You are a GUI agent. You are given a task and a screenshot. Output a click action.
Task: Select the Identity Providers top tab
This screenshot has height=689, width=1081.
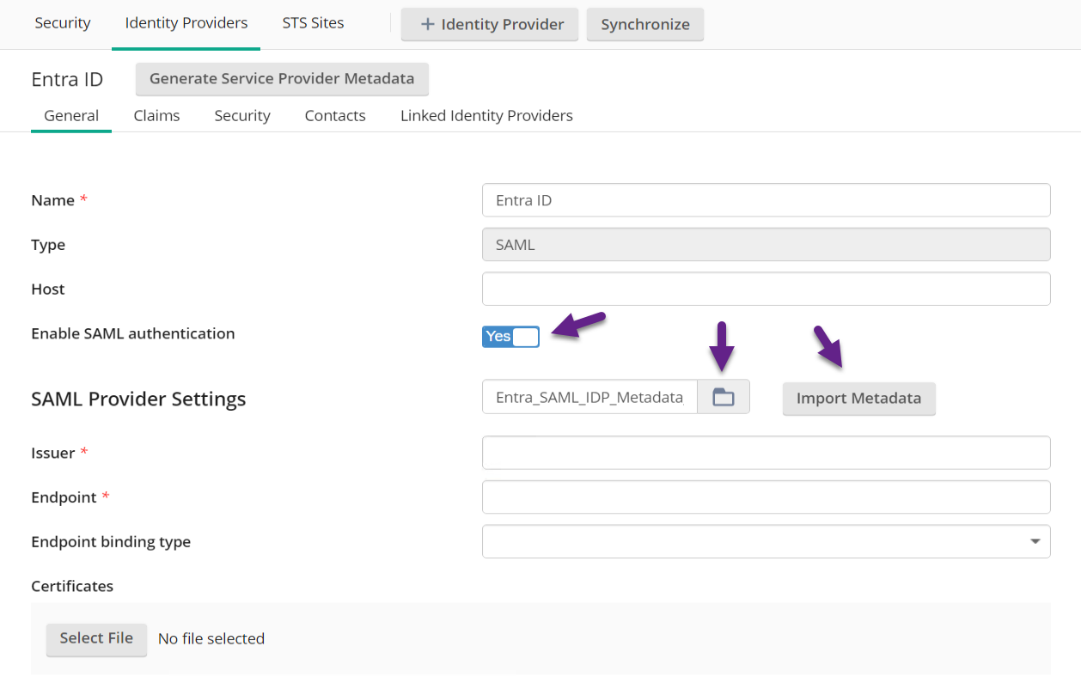pyautogui.click(x=186, y=23)
